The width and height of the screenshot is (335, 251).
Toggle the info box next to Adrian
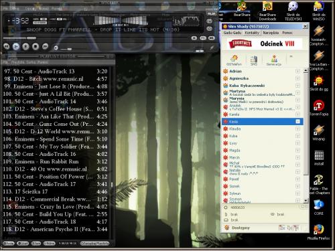pyautogui.click(x=297, y=71)
